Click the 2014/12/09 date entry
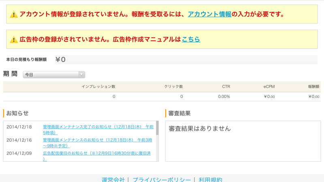 pyautogui.click(x=19, y=153)
